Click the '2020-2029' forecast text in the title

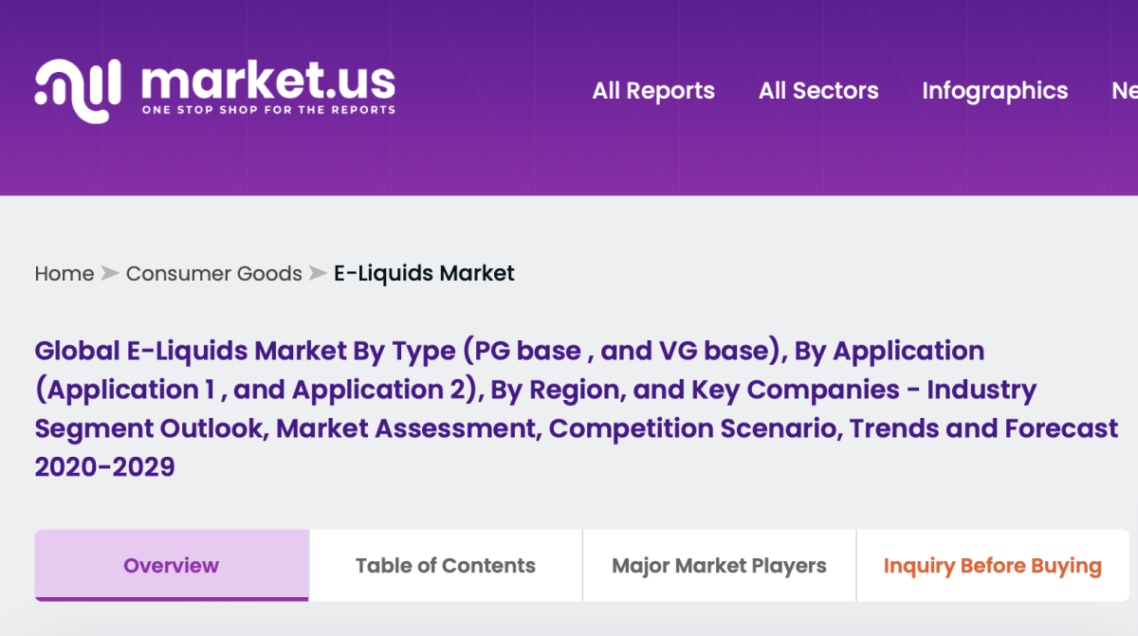click(104, 467)
